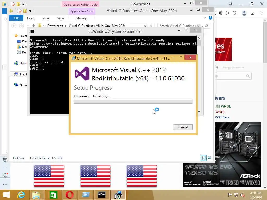Click Opera ad blocker shield icon

(221, 13)
